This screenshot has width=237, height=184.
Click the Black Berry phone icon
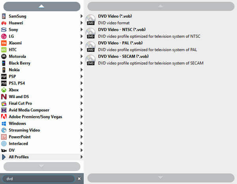tap(4, 63)
